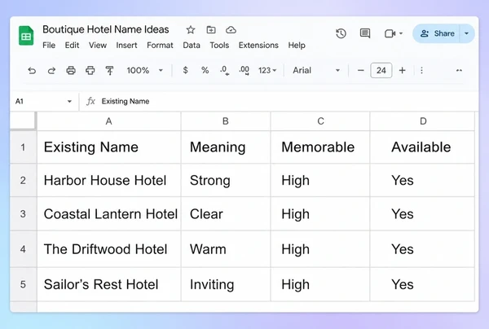Click the Existing Name header cell
Screen dimensions: 489x329
[x=109, y=147]
